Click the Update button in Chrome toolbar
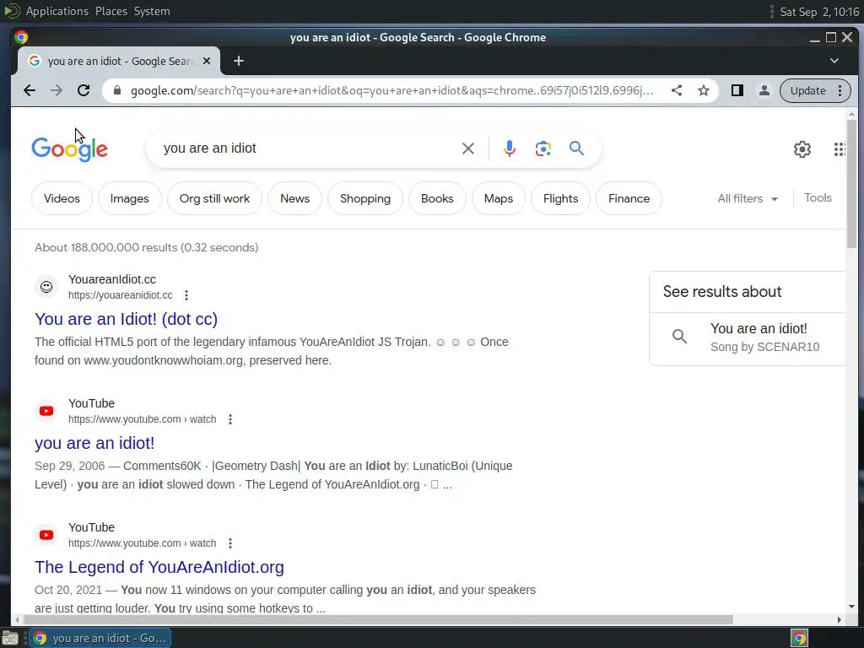This screenshot has width=864, height=648. pyautogui.click(x=807, y=90)
